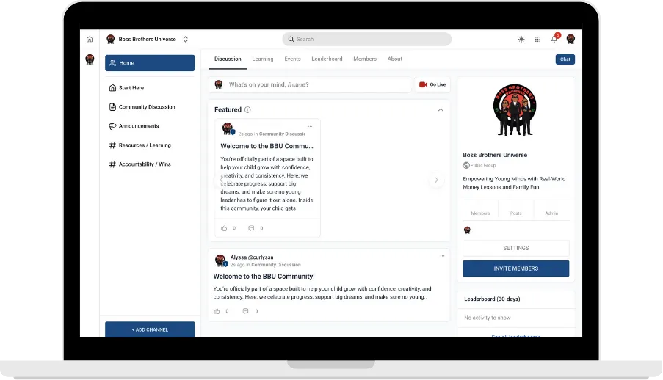Click the + ADD CHANNEL button
This screenshot has height=380, width=663.
(x=150, y=329)
